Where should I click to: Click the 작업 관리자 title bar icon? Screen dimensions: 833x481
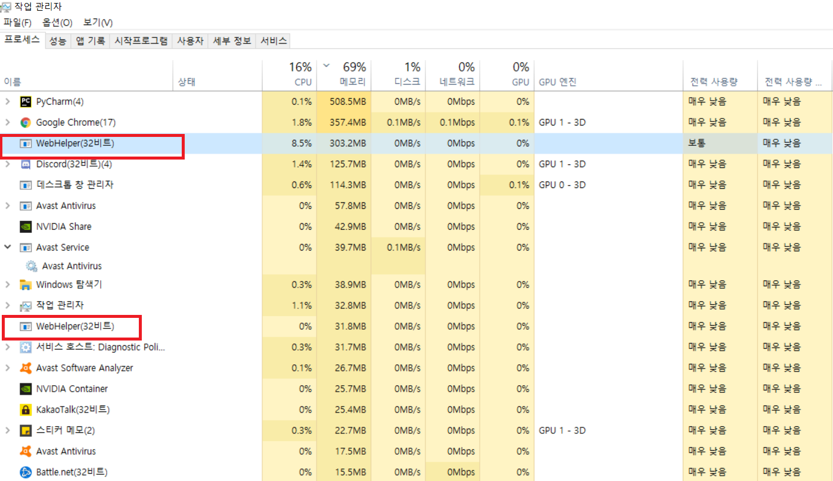(x=6, y=7)
